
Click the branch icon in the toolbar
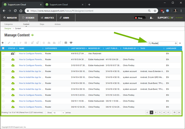pyautogui.click(x=21, y=43)
